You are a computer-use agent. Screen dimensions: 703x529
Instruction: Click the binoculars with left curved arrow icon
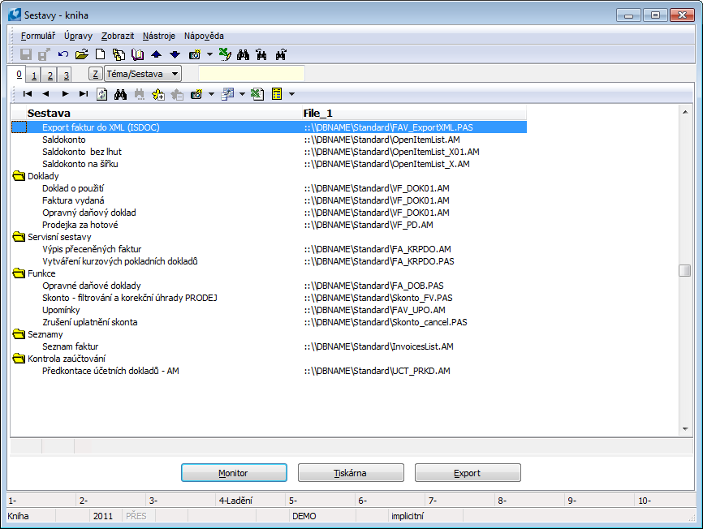coord(261,54)
